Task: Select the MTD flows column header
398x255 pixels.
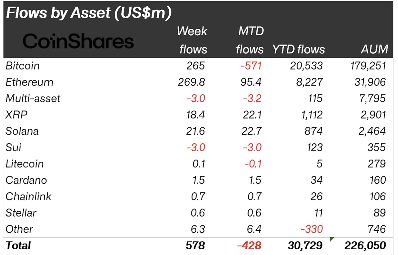Action: pos(250,40)
